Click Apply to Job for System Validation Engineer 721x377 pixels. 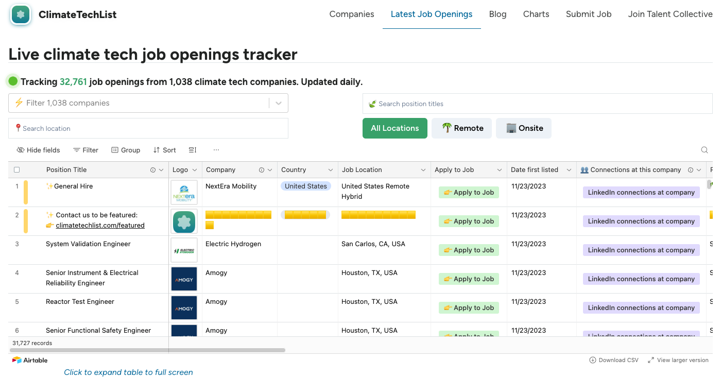pos(469,250)
